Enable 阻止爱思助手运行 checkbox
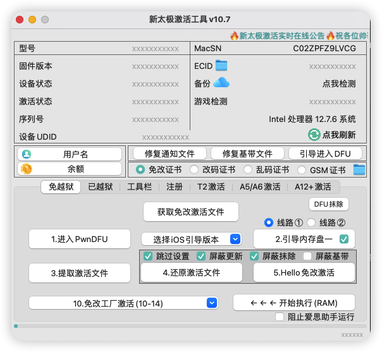The image size is (382, 352). coord(279,317)
